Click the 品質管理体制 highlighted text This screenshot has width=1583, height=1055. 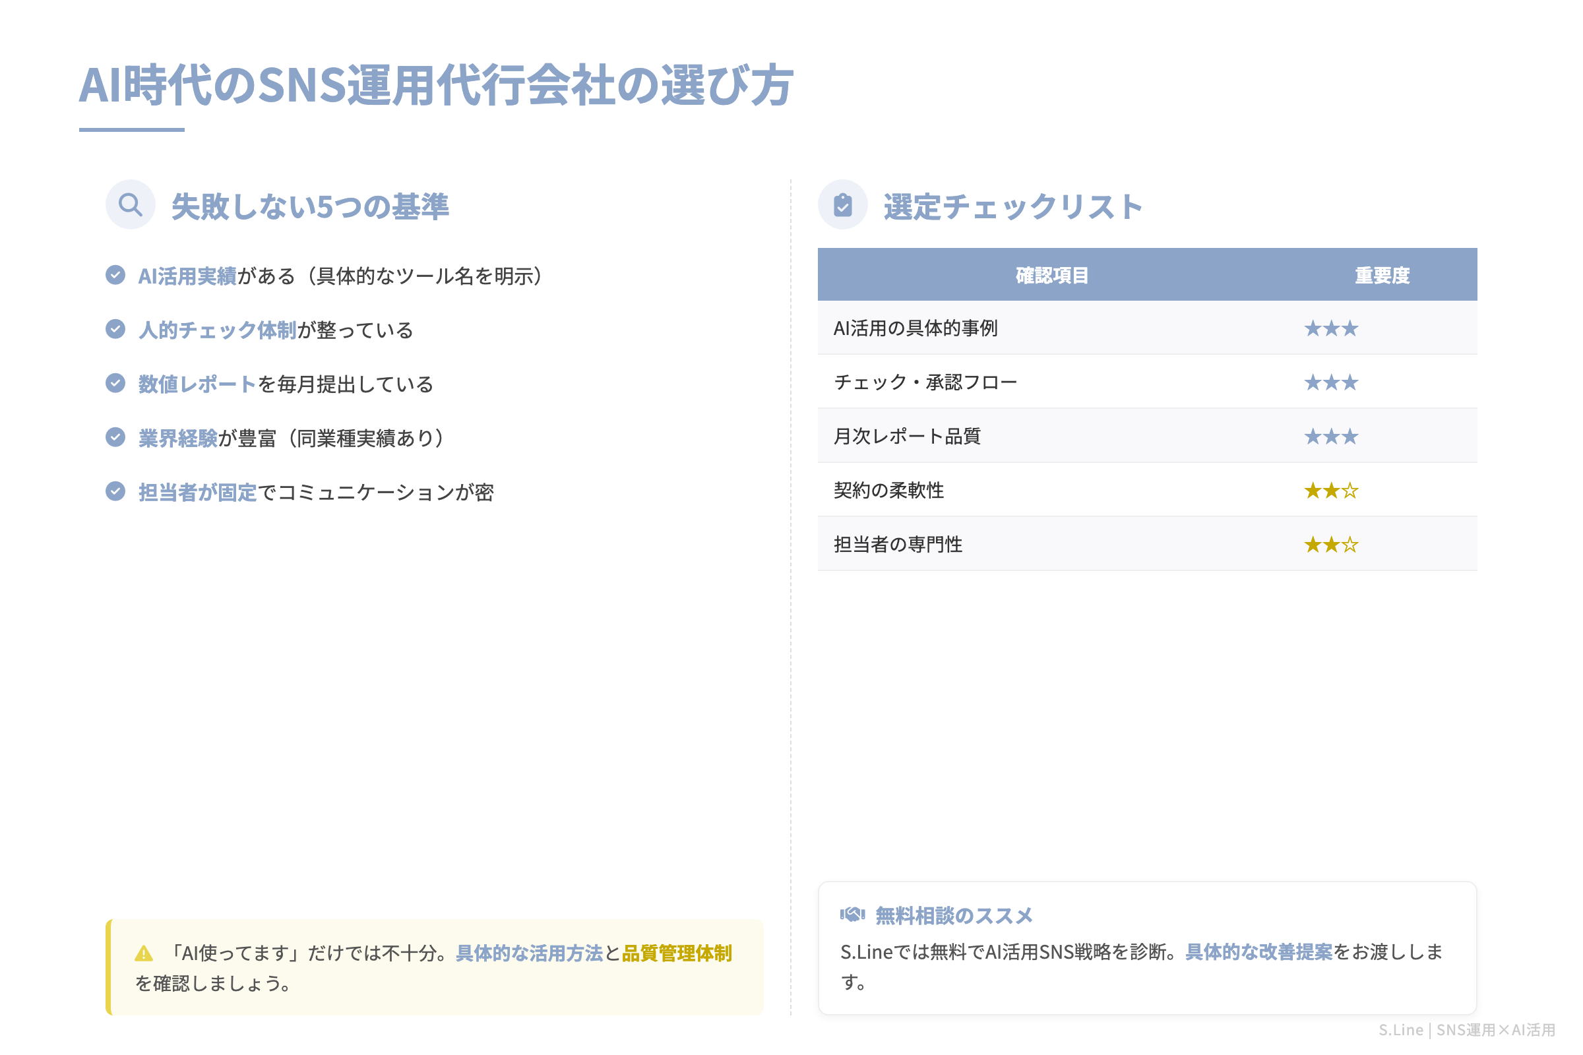(x=677, y=953)
